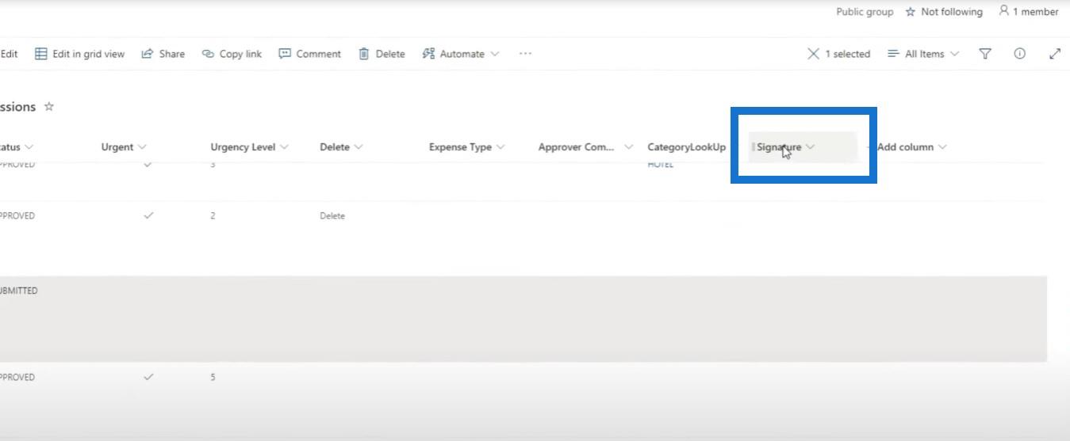Open the Share command

pos(163,54)
